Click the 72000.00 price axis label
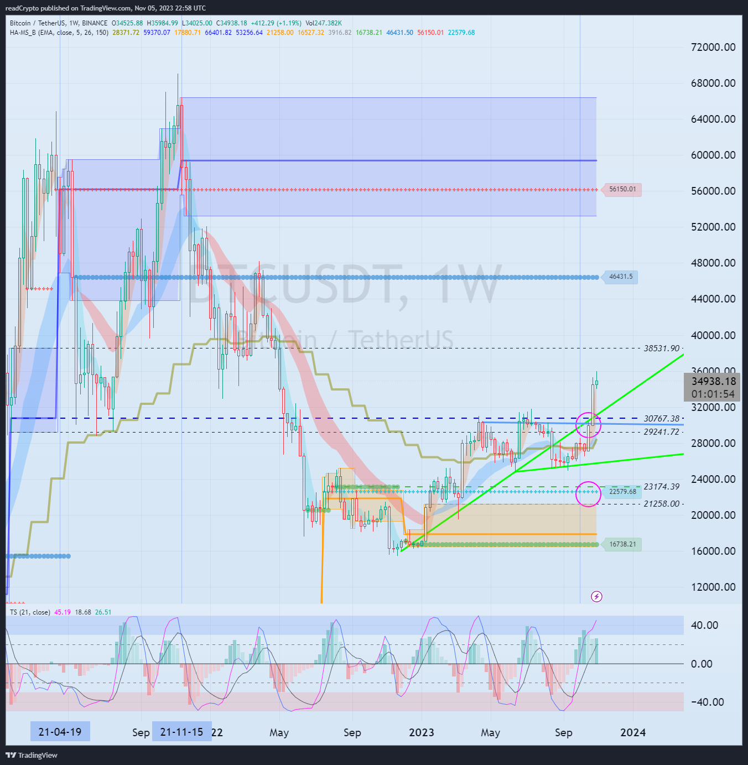The width and height of the screenshot is (748, 765). pos(714,47)
